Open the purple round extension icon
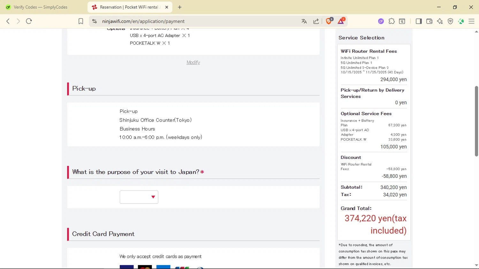Screen dimensions: 479x269 pos(381,21)
